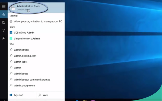The height and width of the screenshot is (101, 162).
Task: Open File Explorer from taskbar
Action: pos(85,100)
